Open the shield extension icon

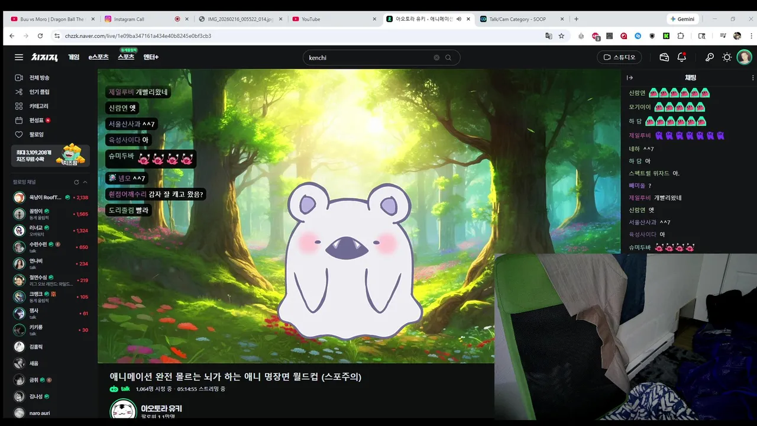pyautogui.click(x=652, y=36)
